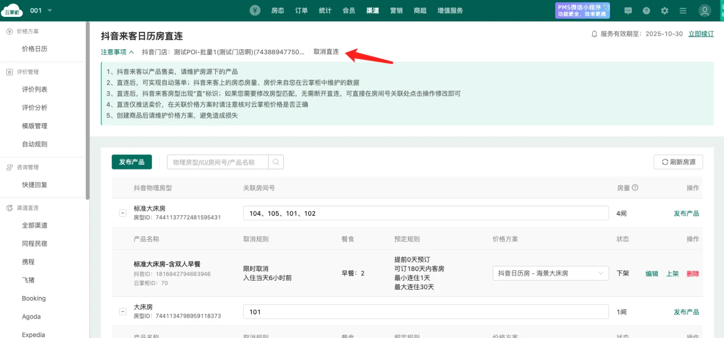
Task: Click the 取消直连 link
Action: pos(326,52)
